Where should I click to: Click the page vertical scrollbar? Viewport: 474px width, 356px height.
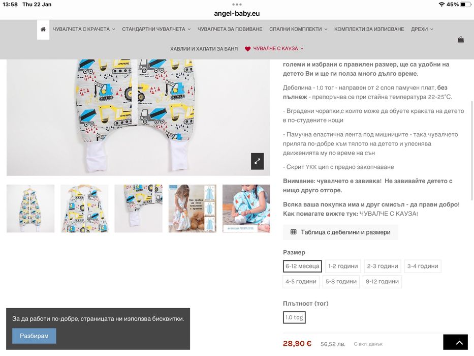coord(472,151)
